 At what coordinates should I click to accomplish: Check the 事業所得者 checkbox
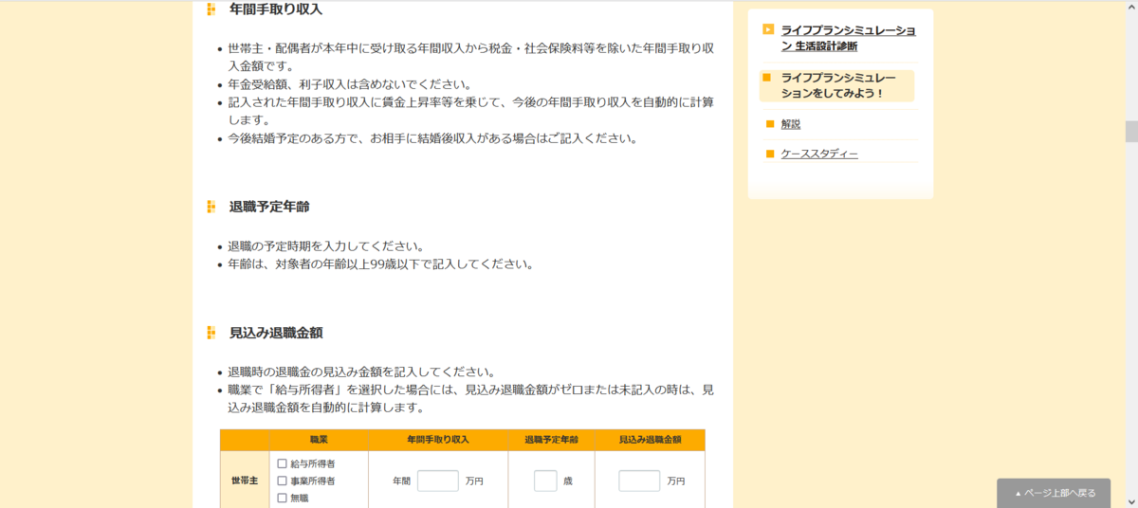click(282, 481)
